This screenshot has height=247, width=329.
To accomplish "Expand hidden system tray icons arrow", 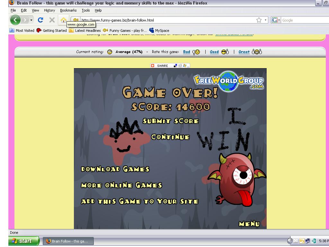I will coord(290,241).
